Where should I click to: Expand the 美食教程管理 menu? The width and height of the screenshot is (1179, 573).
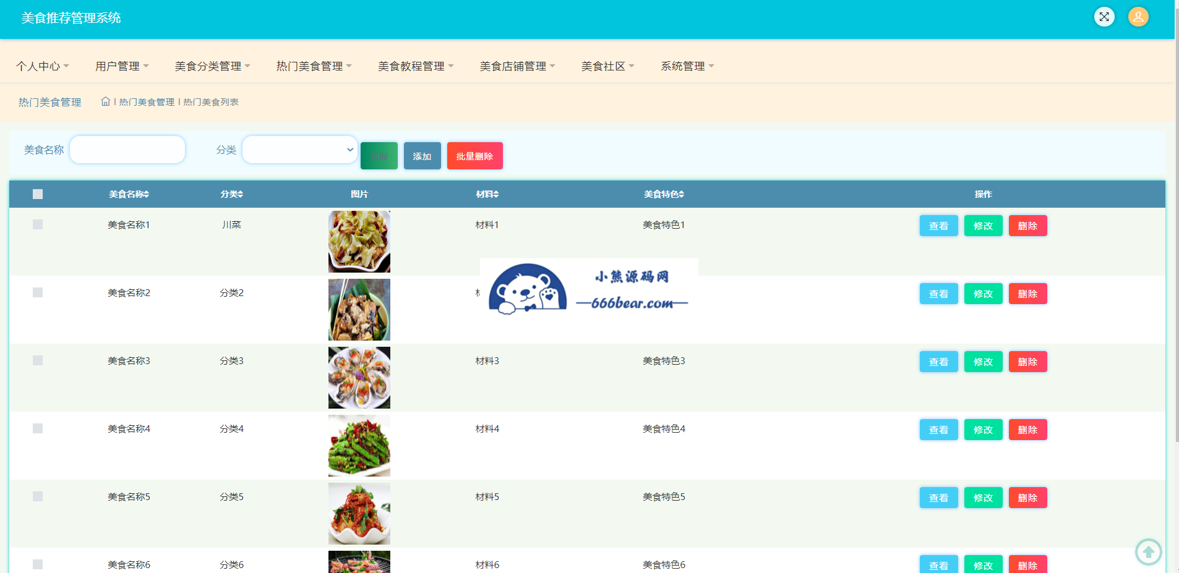coord(416,66)
